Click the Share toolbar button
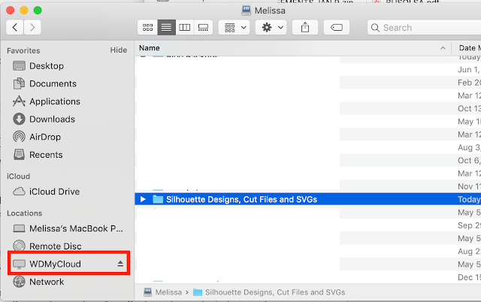This screenshot has width=481, height=302. [305, 28]
